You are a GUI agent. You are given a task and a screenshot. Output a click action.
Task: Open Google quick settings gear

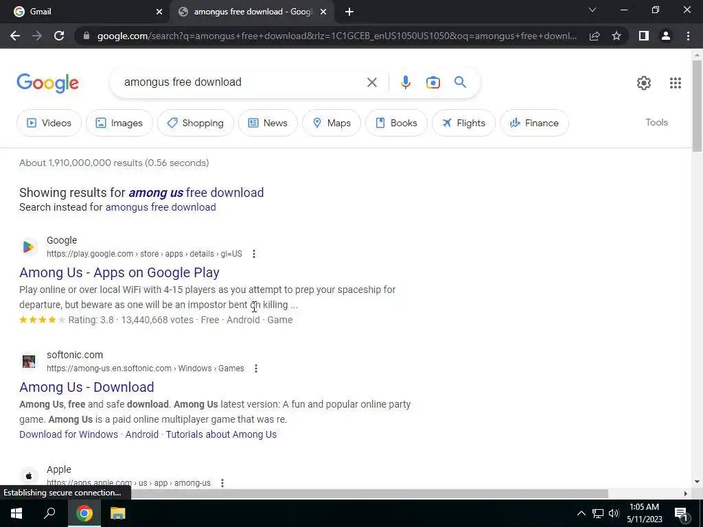pyautogui.click(x=644, y=83)
